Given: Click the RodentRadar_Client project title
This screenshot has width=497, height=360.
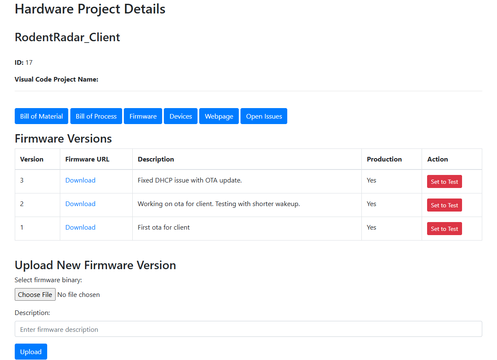Looking at the screenshot, I should coord(67,37).
